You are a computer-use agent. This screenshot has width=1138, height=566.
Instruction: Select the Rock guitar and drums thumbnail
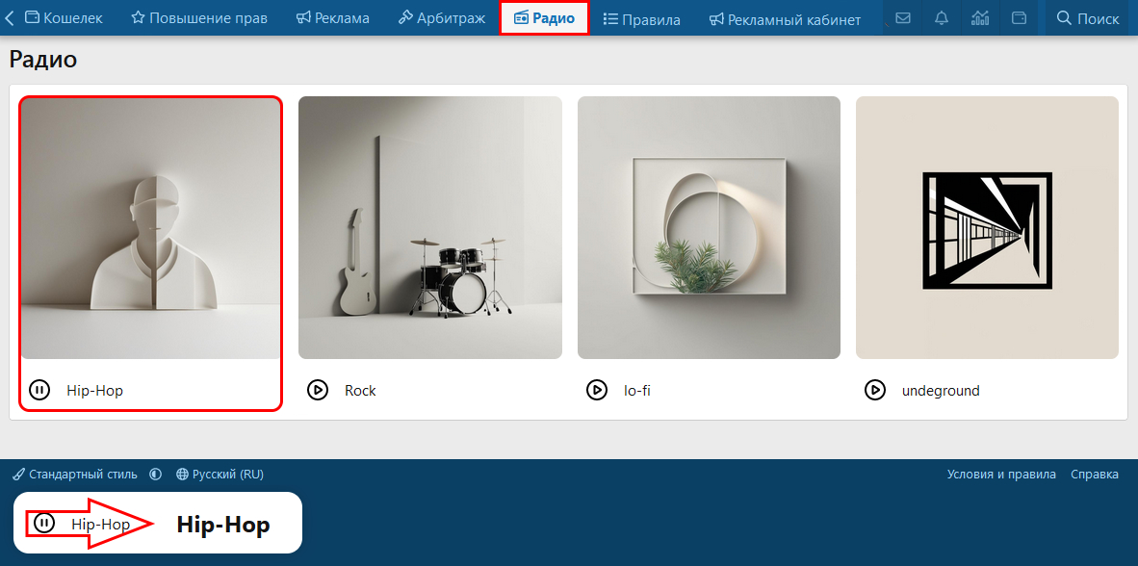point(430,228)
